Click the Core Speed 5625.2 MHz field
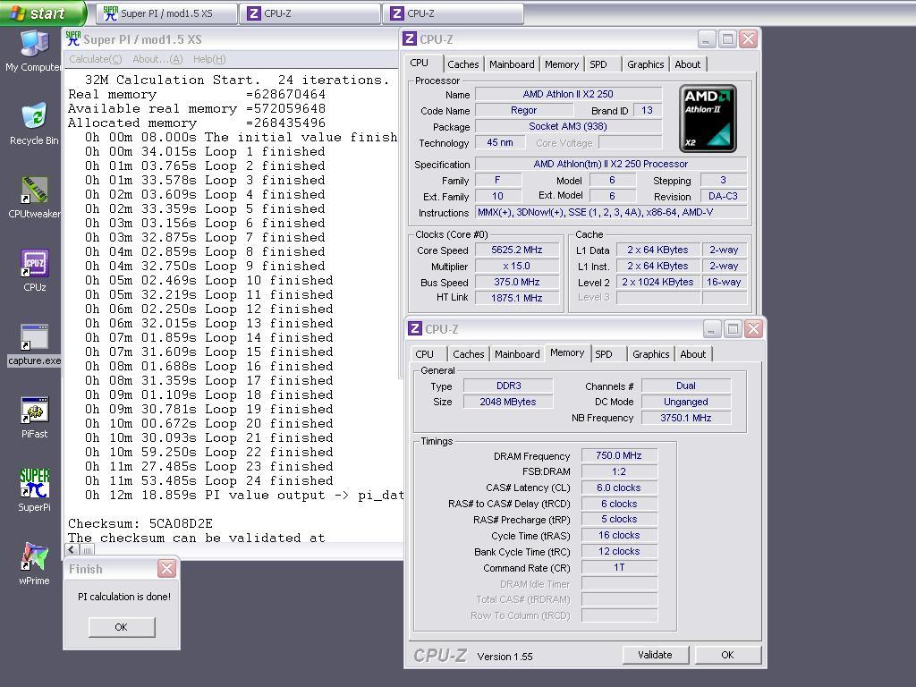The image size is (916, 687). point(517,250)
